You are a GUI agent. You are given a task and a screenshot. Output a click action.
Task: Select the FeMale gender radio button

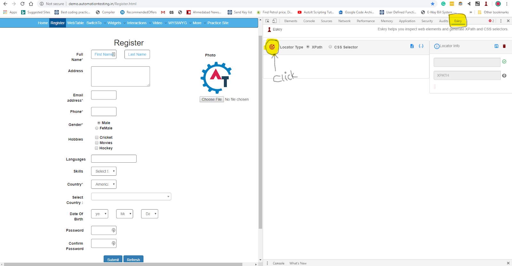pos(97,128)
